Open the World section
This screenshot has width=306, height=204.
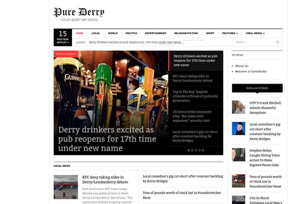(x=113, y=33)
